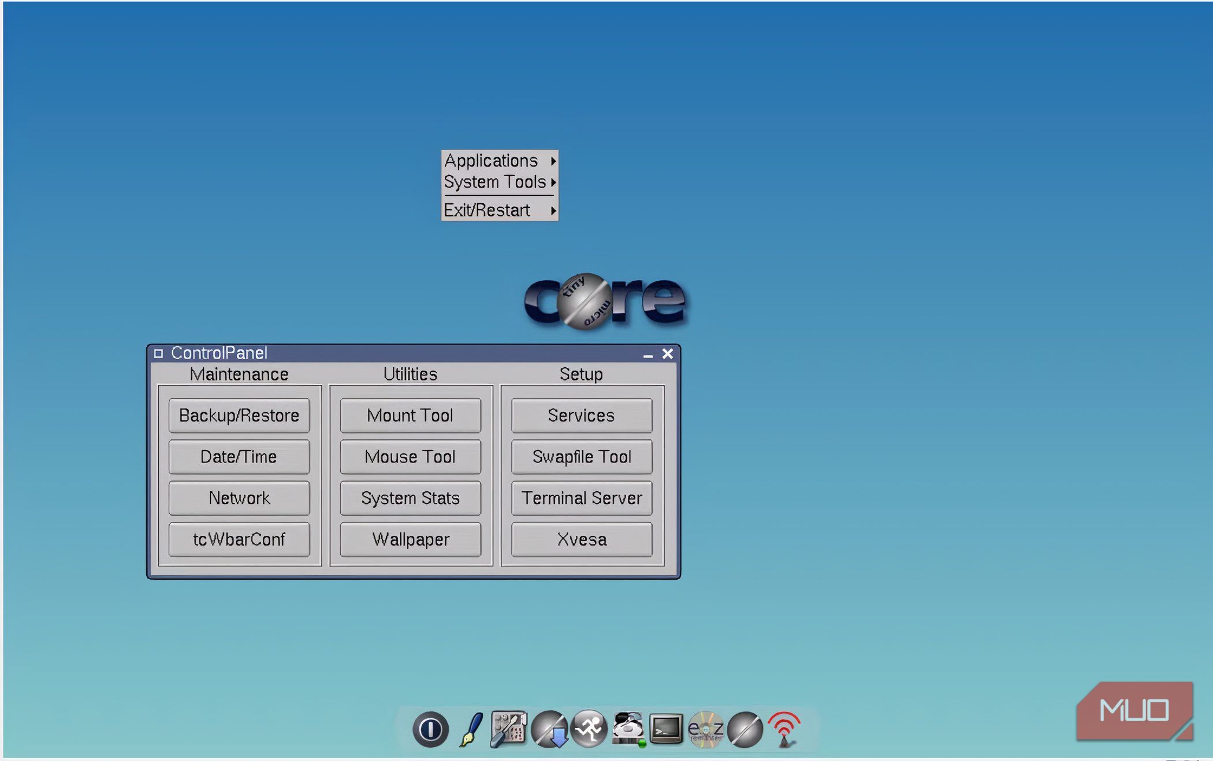The image size is (1213, 761).
Task: Click the Network button
Action: [x=239, y=498]
